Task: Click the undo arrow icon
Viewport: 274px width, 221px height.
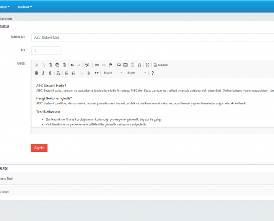Action: click(72, 65)
